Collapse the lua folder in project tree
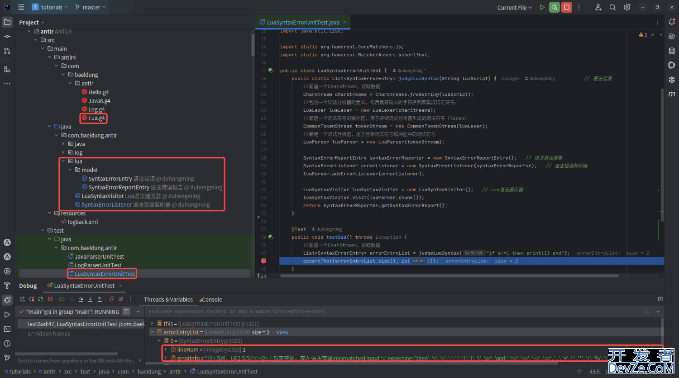Screen dimensions: 679x378 pyautogui.click(x=63, y=161)
